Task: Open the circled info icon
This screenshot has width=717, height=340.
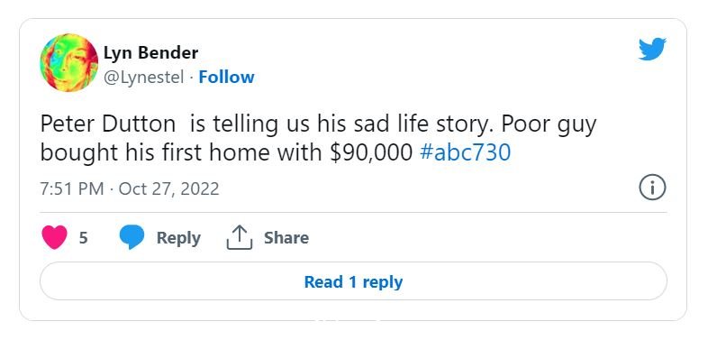Action: pyautogui.click(x=652, y=188)
